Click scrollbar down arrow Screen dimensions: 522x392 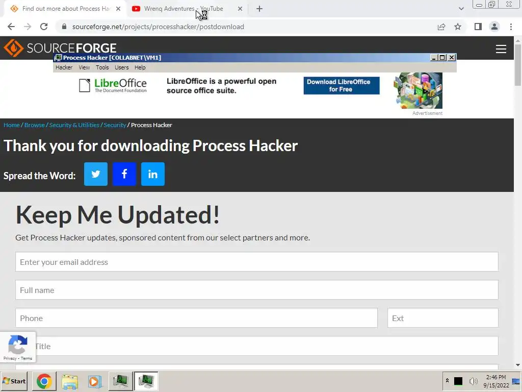coord(518,365)
